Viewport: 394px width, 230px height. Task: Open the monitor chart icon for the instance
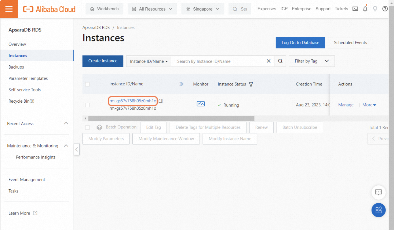(x=201, y=104)
